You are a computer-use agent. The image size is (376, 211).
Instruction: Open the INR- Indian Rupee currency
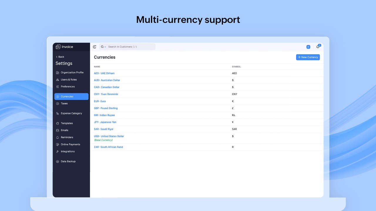click(x=104, y=115)
